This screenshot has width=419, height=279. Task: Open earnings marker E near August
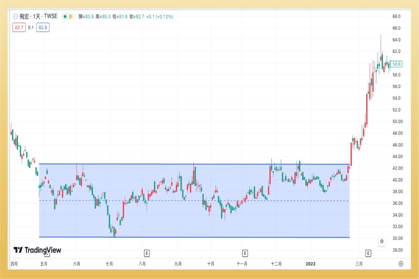147,253
